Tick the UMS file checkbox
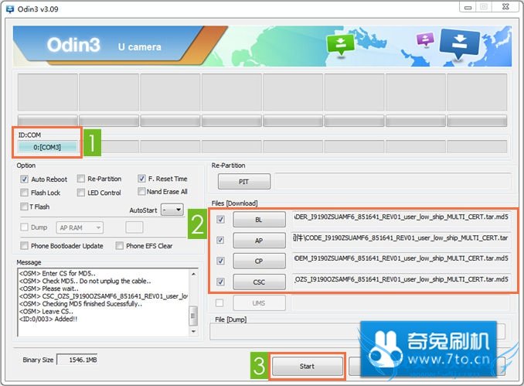Image resolution: width=524 pixels, height=386 pixels. click(x=219, y=302)
